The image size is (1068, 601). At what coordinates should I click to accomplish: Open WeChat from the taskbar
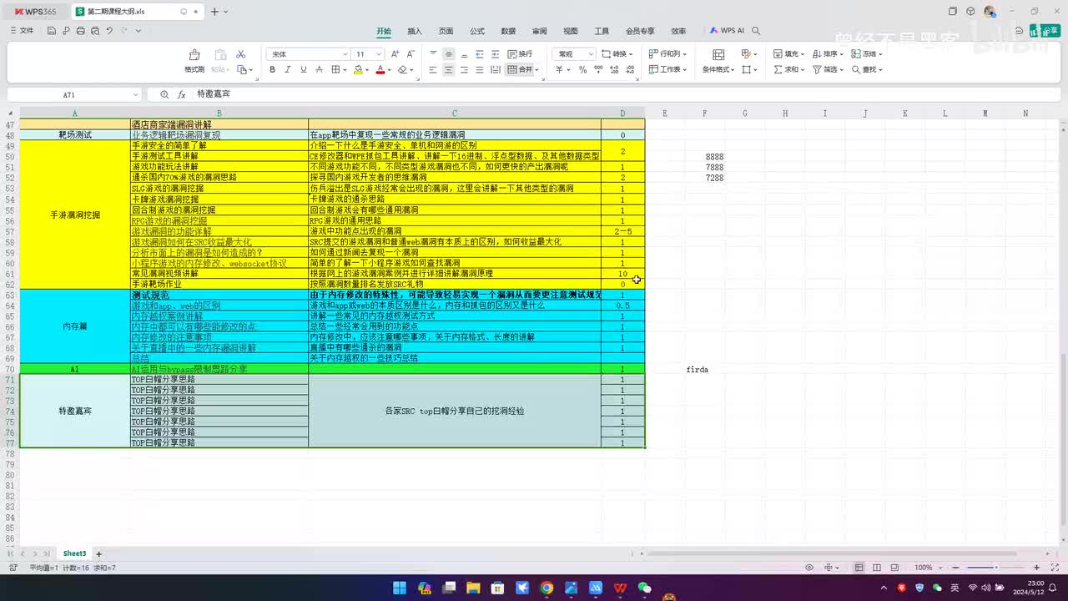(x=644, y=588)
